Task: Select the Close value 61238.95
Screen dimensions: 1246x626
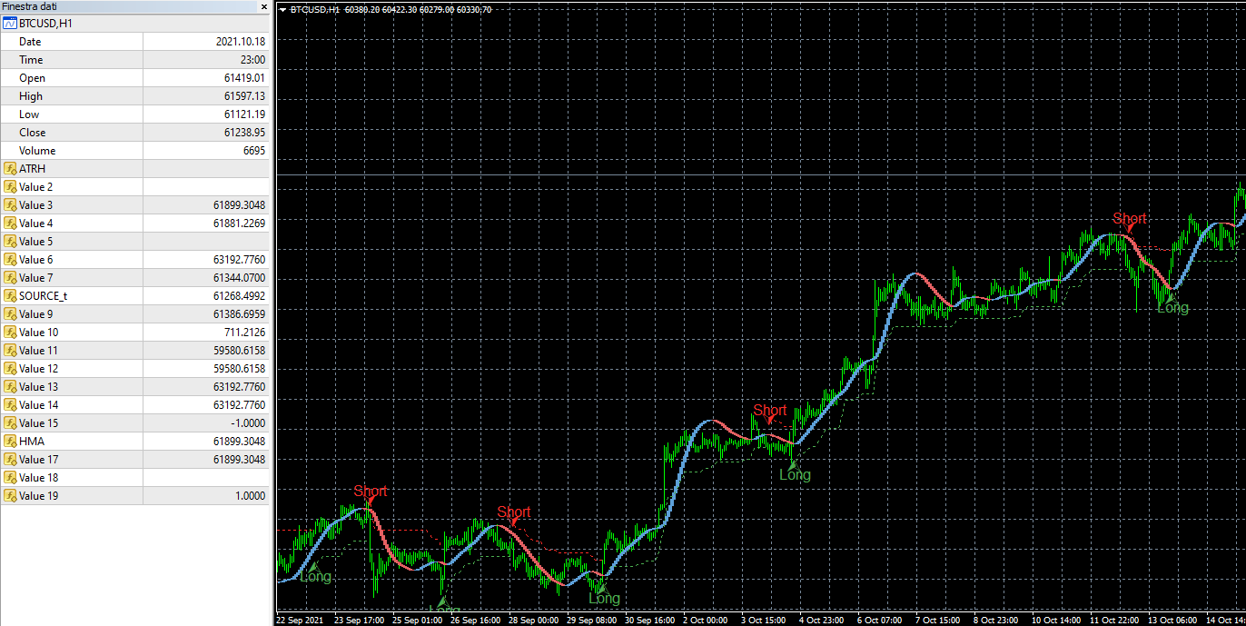Action: point(244,133)
